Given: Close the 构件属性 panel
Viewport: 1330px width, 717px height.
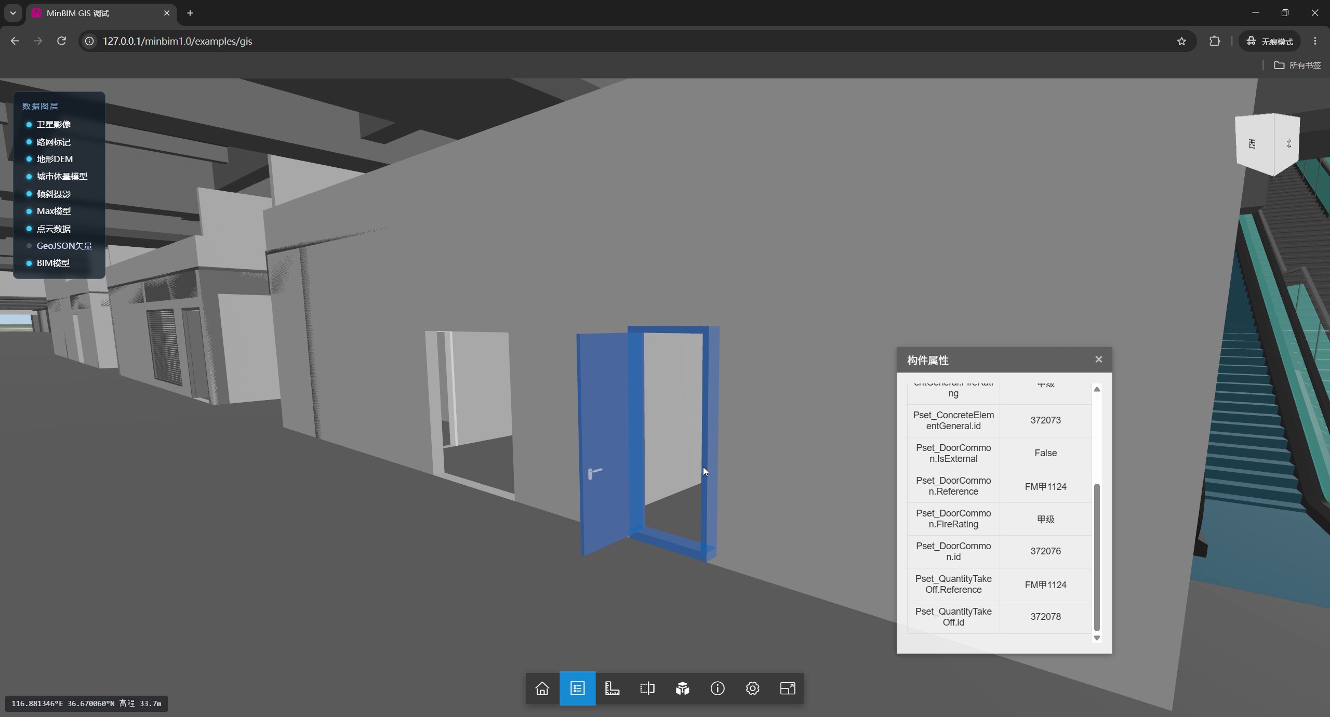Looking at the screenshot, I should [1098, 360].
